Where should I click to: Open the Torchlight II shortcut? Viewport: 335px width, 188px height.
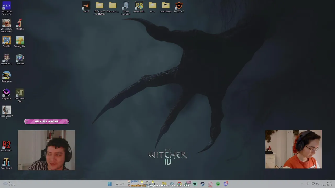pos(7,164)
